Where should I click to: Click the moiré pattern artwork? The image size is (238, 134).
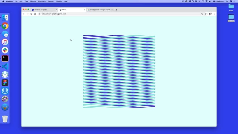[119, 71]
